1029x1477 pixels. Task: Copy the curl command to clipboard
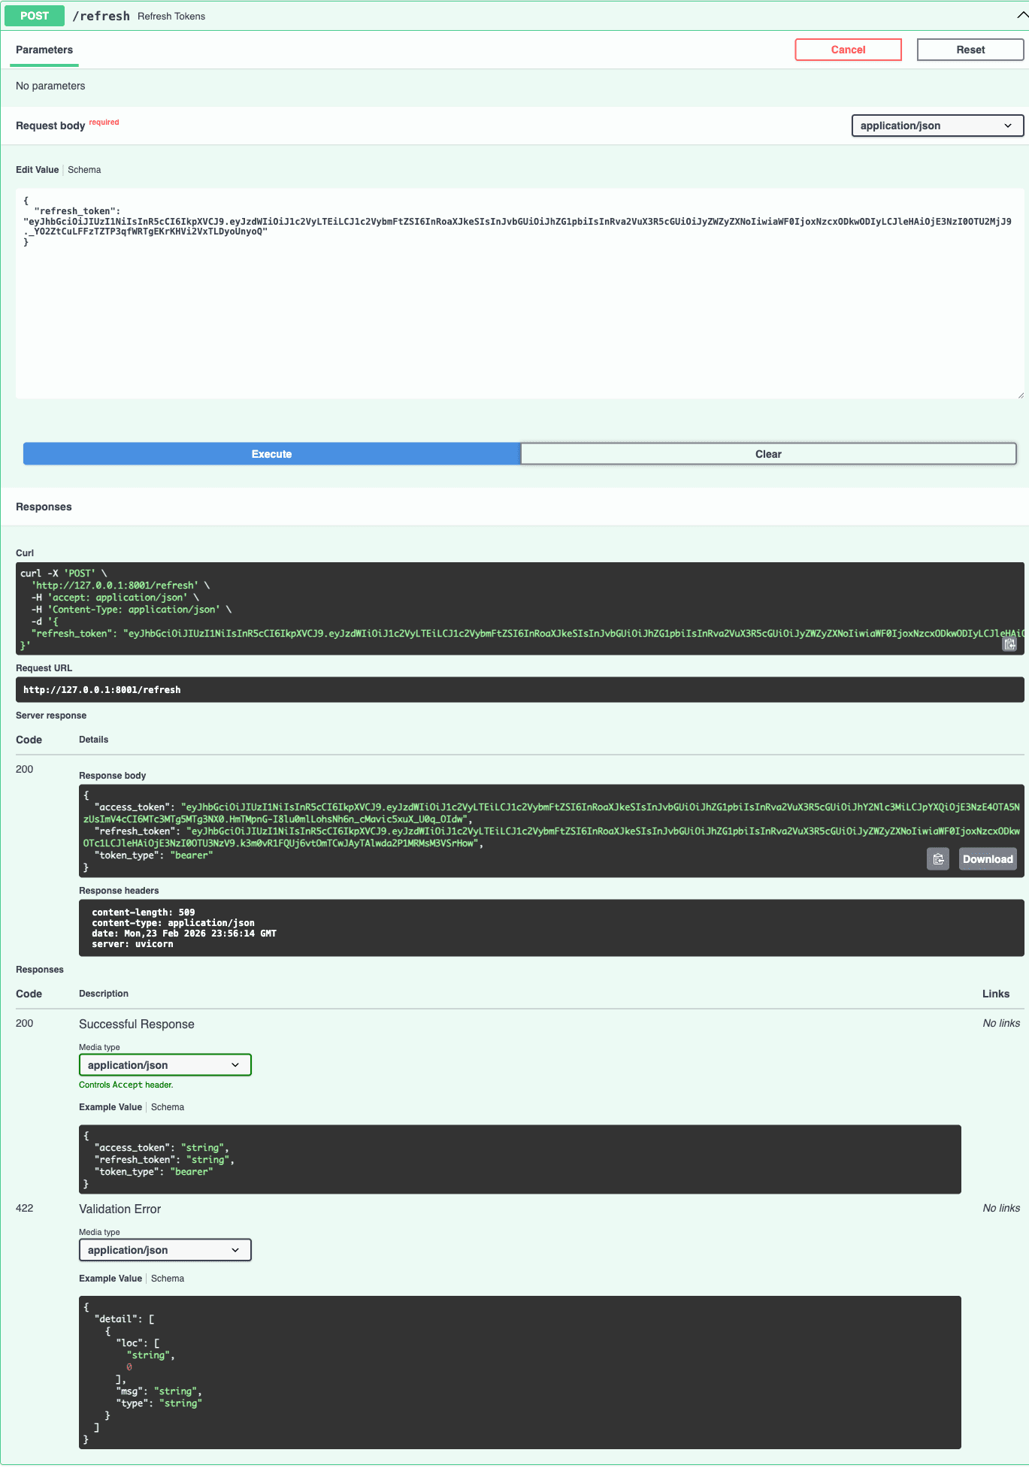pyautogui.click(x=1009, y=644)
